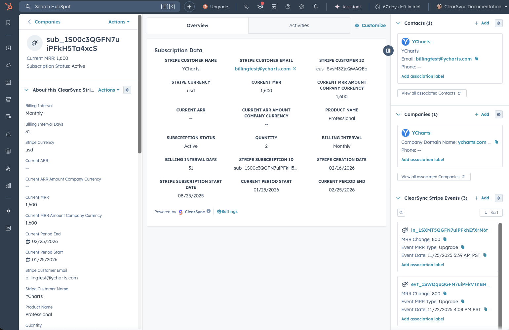Viewport: 509px width, 330px height.
Task: Open the calling phone icon
Action: pos(246,7)
